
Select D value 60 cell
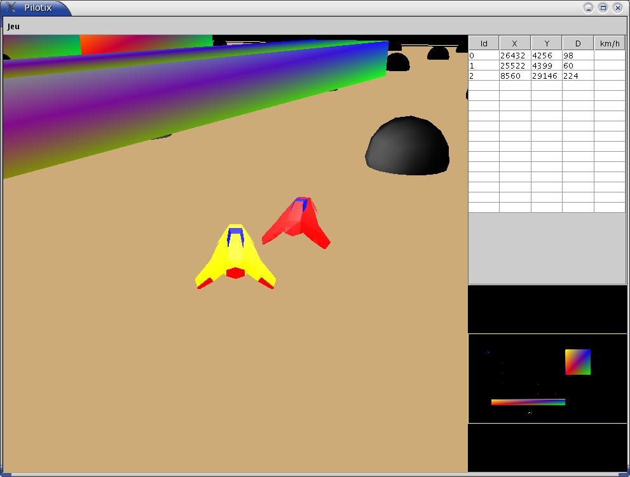point(578,65)
